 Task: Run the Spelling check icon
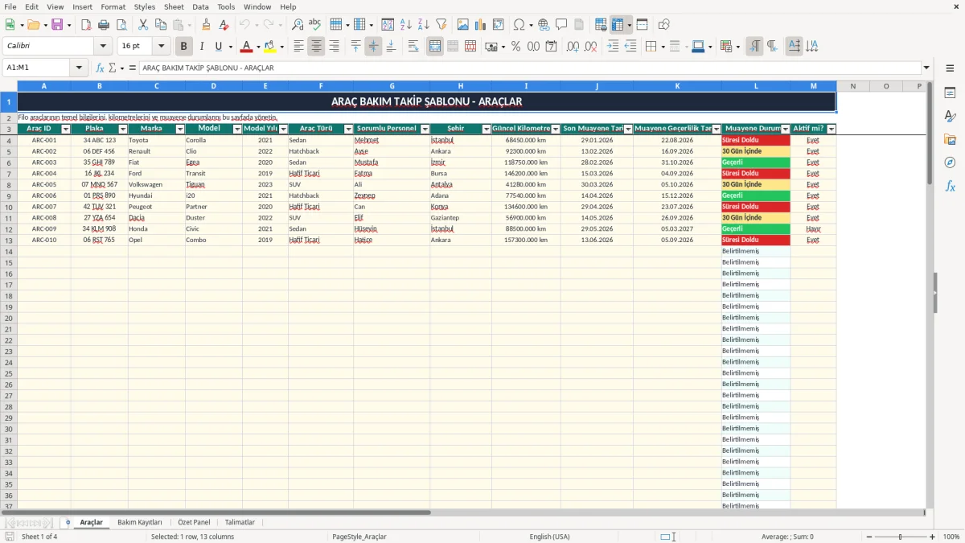pyautogui.click(x=315, y=25)
